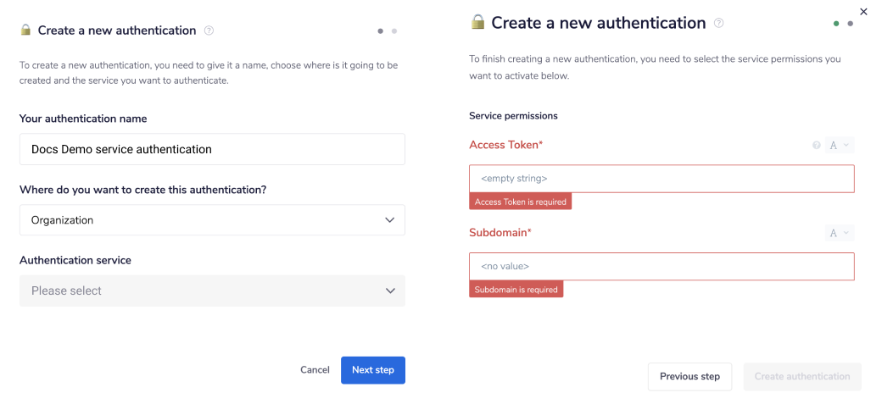Click the green completed step dot
The height and width of the screenshot is (404, 882).
coord(836,24)
